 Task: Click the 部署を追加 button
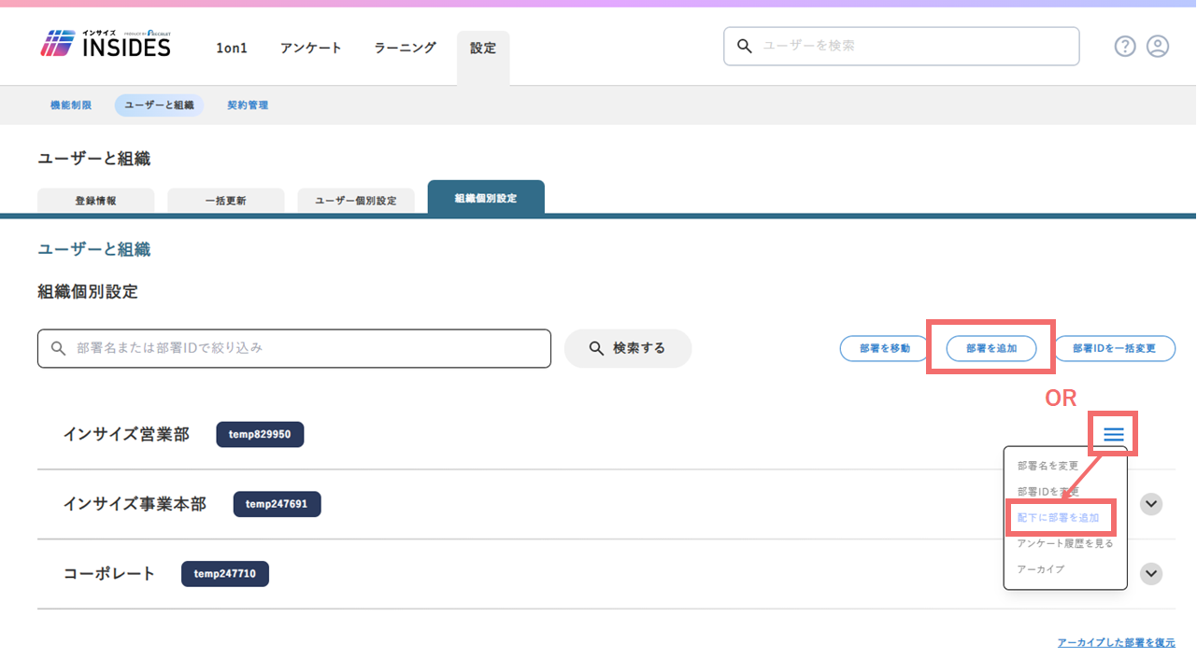(x=990, y=348)
